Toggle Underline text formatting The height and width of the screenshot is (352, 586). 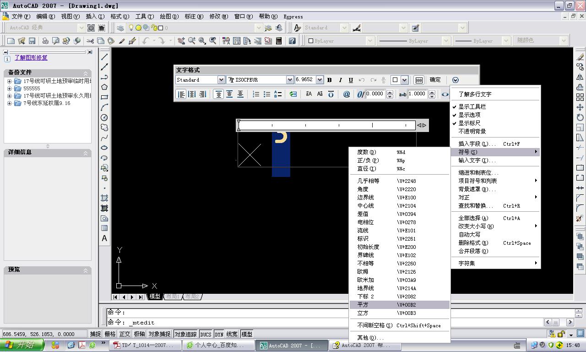point(351,80)
